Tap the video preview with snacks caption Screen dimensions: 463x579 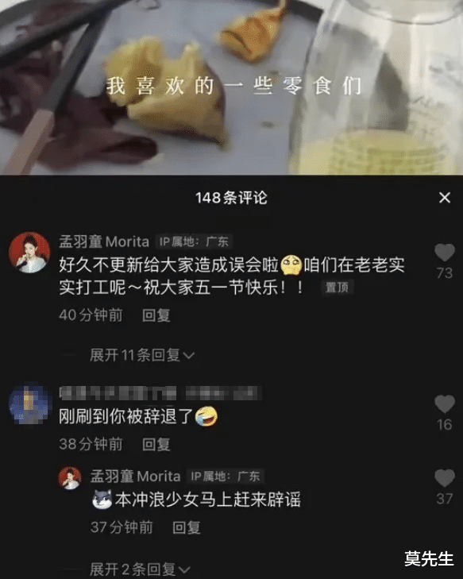click(232, 87)
